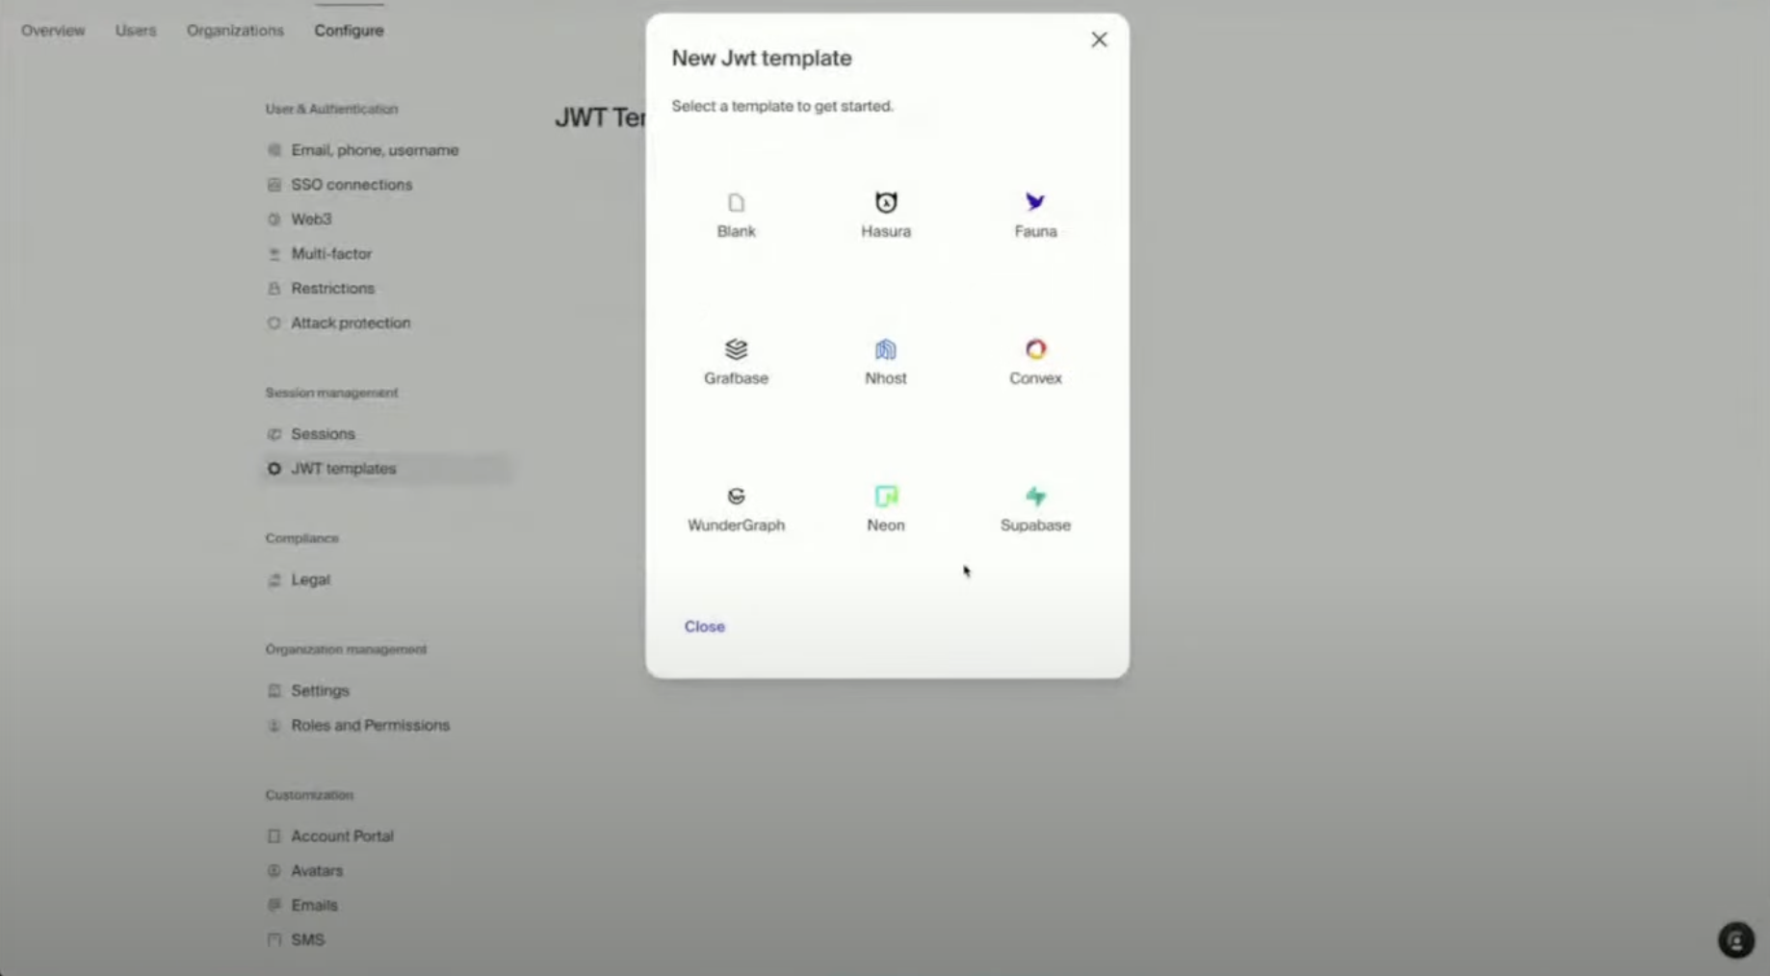
Task: Click the Grafbase label text
Action: point(736,378)
